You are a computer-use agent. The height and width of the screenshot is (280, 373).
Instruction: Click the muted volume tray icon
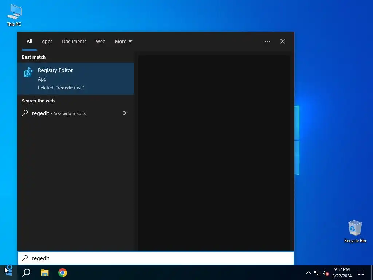click(x=326, y=273)
